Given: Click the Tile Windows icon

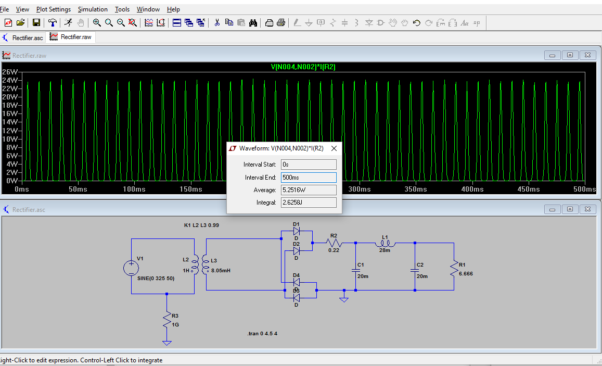Looking at the screenshot, I should [x=176, y=22].
